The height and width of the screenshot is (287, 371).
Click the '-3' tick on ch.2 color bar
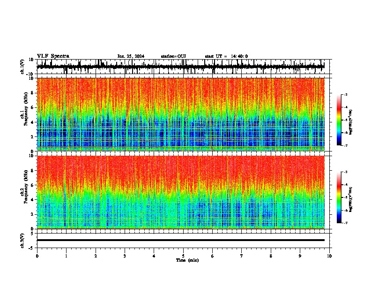[x=345, y=172]
